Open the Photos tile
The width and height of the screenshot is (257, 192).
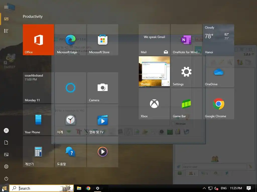tap(154, 72)
